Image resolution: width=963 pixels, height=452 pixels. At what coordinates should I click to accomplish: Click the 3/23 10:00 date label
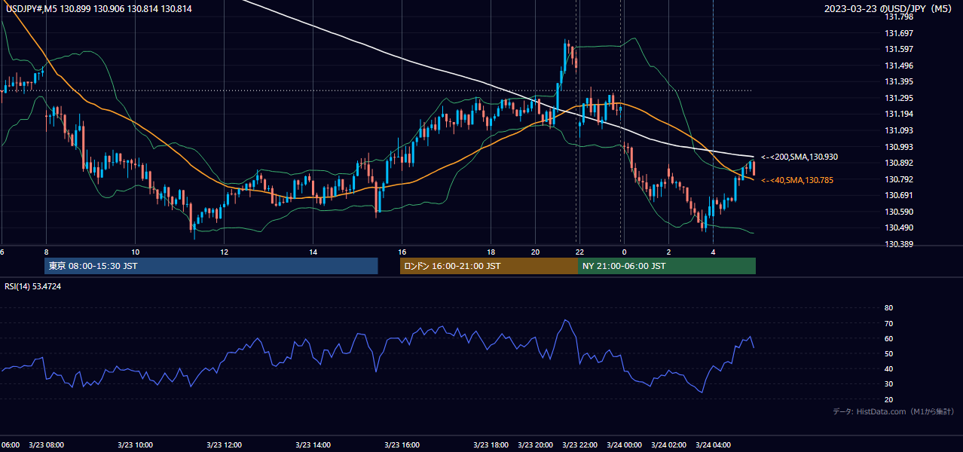(x=135, y=445)
